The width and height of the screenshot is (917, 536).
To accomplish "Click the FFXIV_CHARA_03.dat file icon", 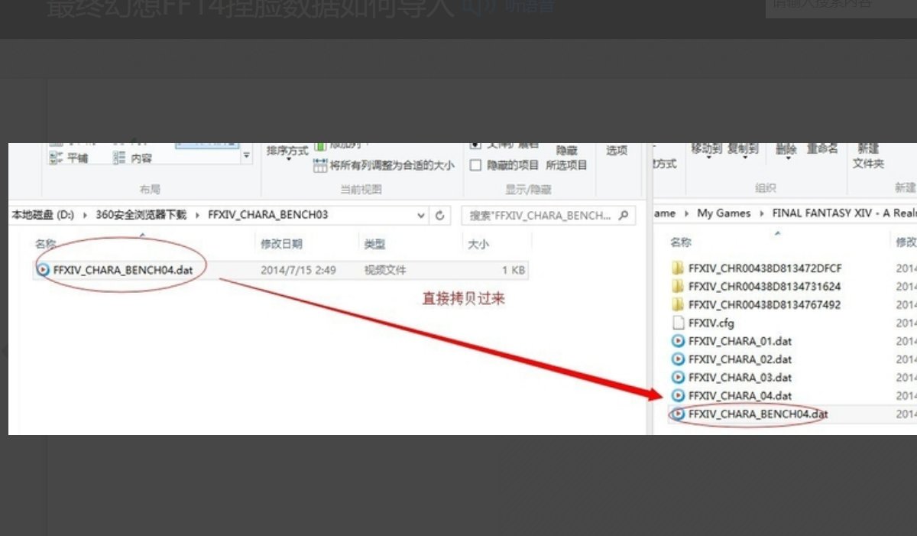I will (x=677, y=377).
